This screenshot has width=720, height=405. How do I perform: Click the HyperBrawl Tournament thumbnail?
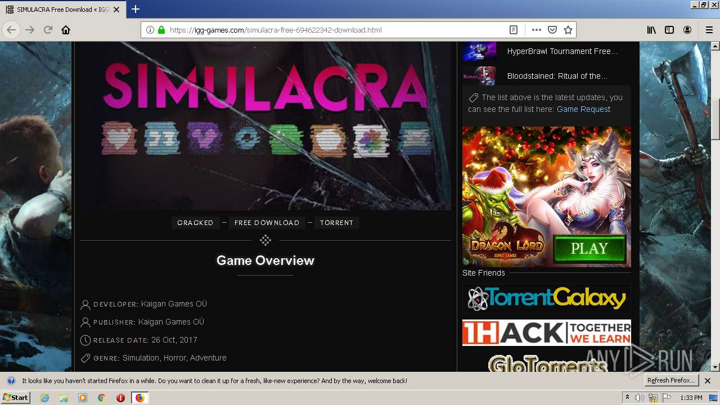click(x=479, y=51)
